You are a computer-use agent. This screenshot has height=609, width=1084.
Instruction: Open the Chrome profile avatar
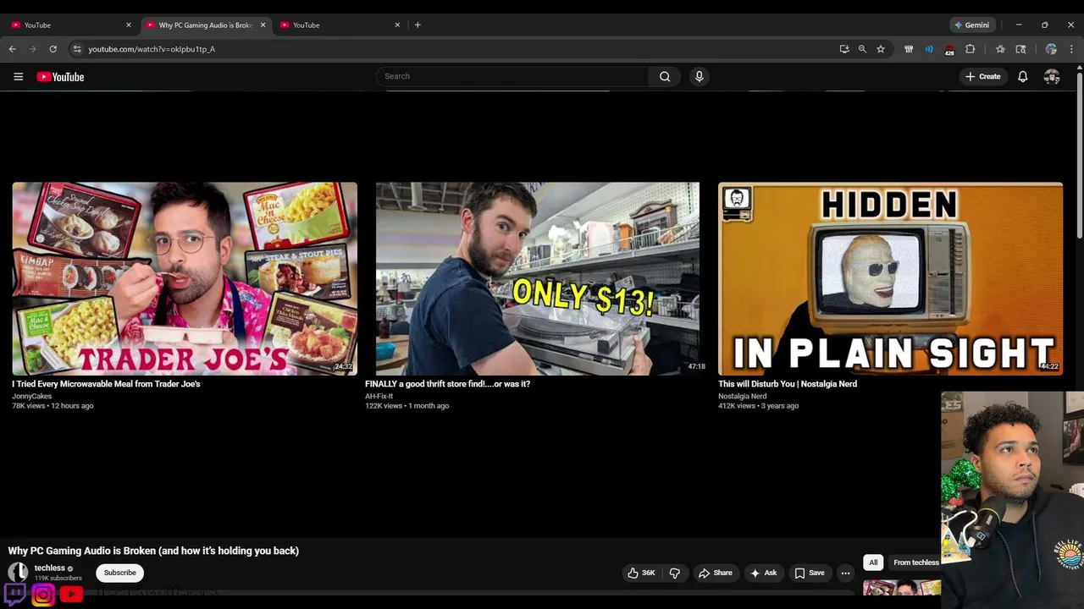(1051, 49)
